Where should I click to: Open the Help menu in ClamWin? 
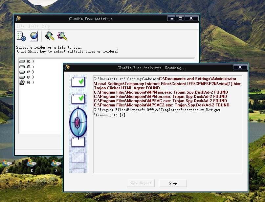tap(46, 26)
